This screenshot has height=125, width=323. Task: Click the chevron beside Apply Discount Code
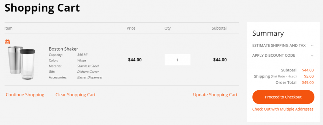click(x=312, y=55)
